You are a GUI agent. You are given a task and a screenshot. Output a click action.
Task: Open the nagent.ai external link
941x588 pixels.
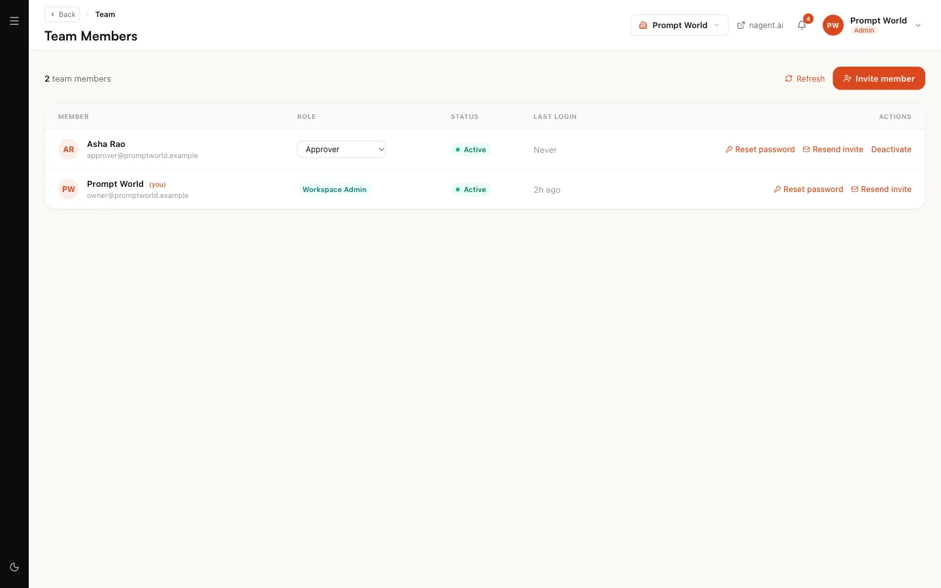click(760, 25)
